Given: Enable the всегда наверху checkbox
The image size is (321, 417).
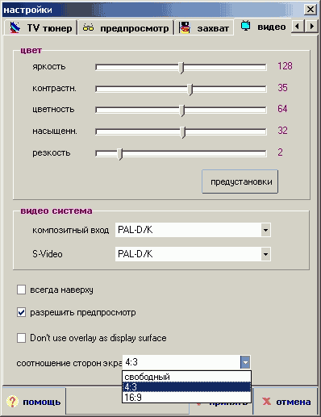Looking at the screenshot, I should (x=21, y=290).
